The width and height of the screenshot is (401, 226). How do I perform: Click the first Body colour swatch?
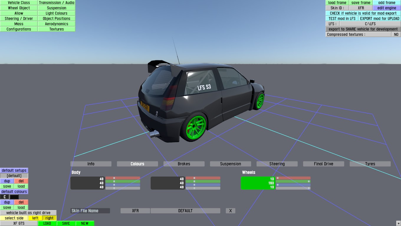tap(88, 183)
